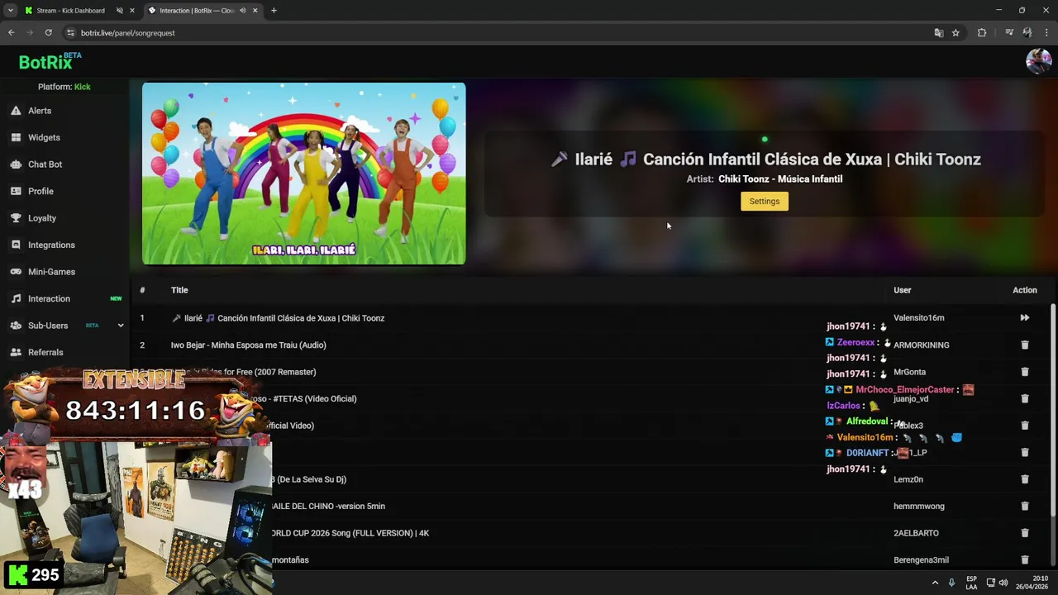The image size is (1058, 595).
Task: Open a new browser tab
Action: (274, 11)
